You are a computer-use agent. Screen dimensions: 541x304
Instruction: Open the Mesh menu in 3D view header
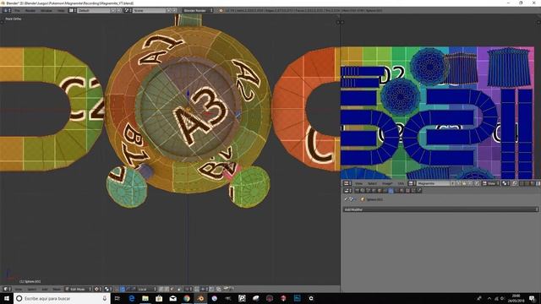[x=57, y=289]
